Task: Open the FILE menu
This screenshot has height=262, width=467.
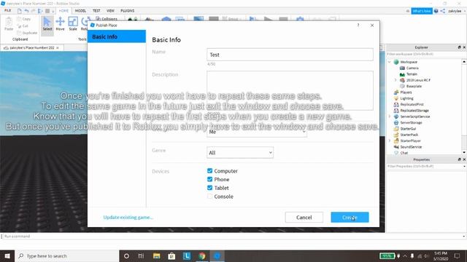Action: (x=8, y=11)
